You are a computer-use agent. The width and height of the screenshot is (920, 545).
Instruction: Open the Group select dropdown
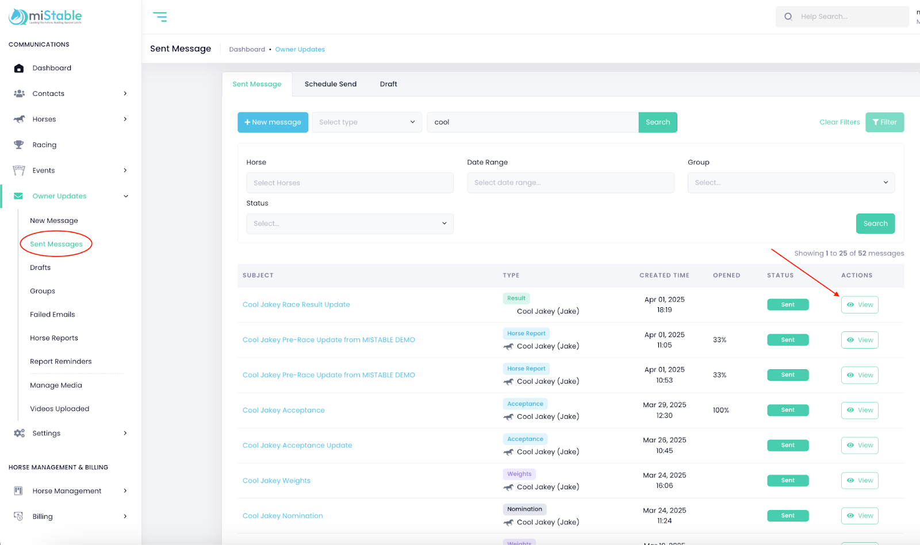791,183
